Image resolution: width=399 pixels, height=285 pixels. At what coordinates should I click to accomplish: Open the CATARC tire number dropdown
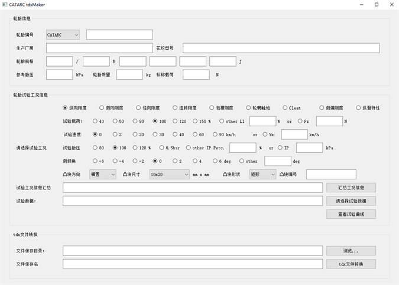tap(63, 35)
